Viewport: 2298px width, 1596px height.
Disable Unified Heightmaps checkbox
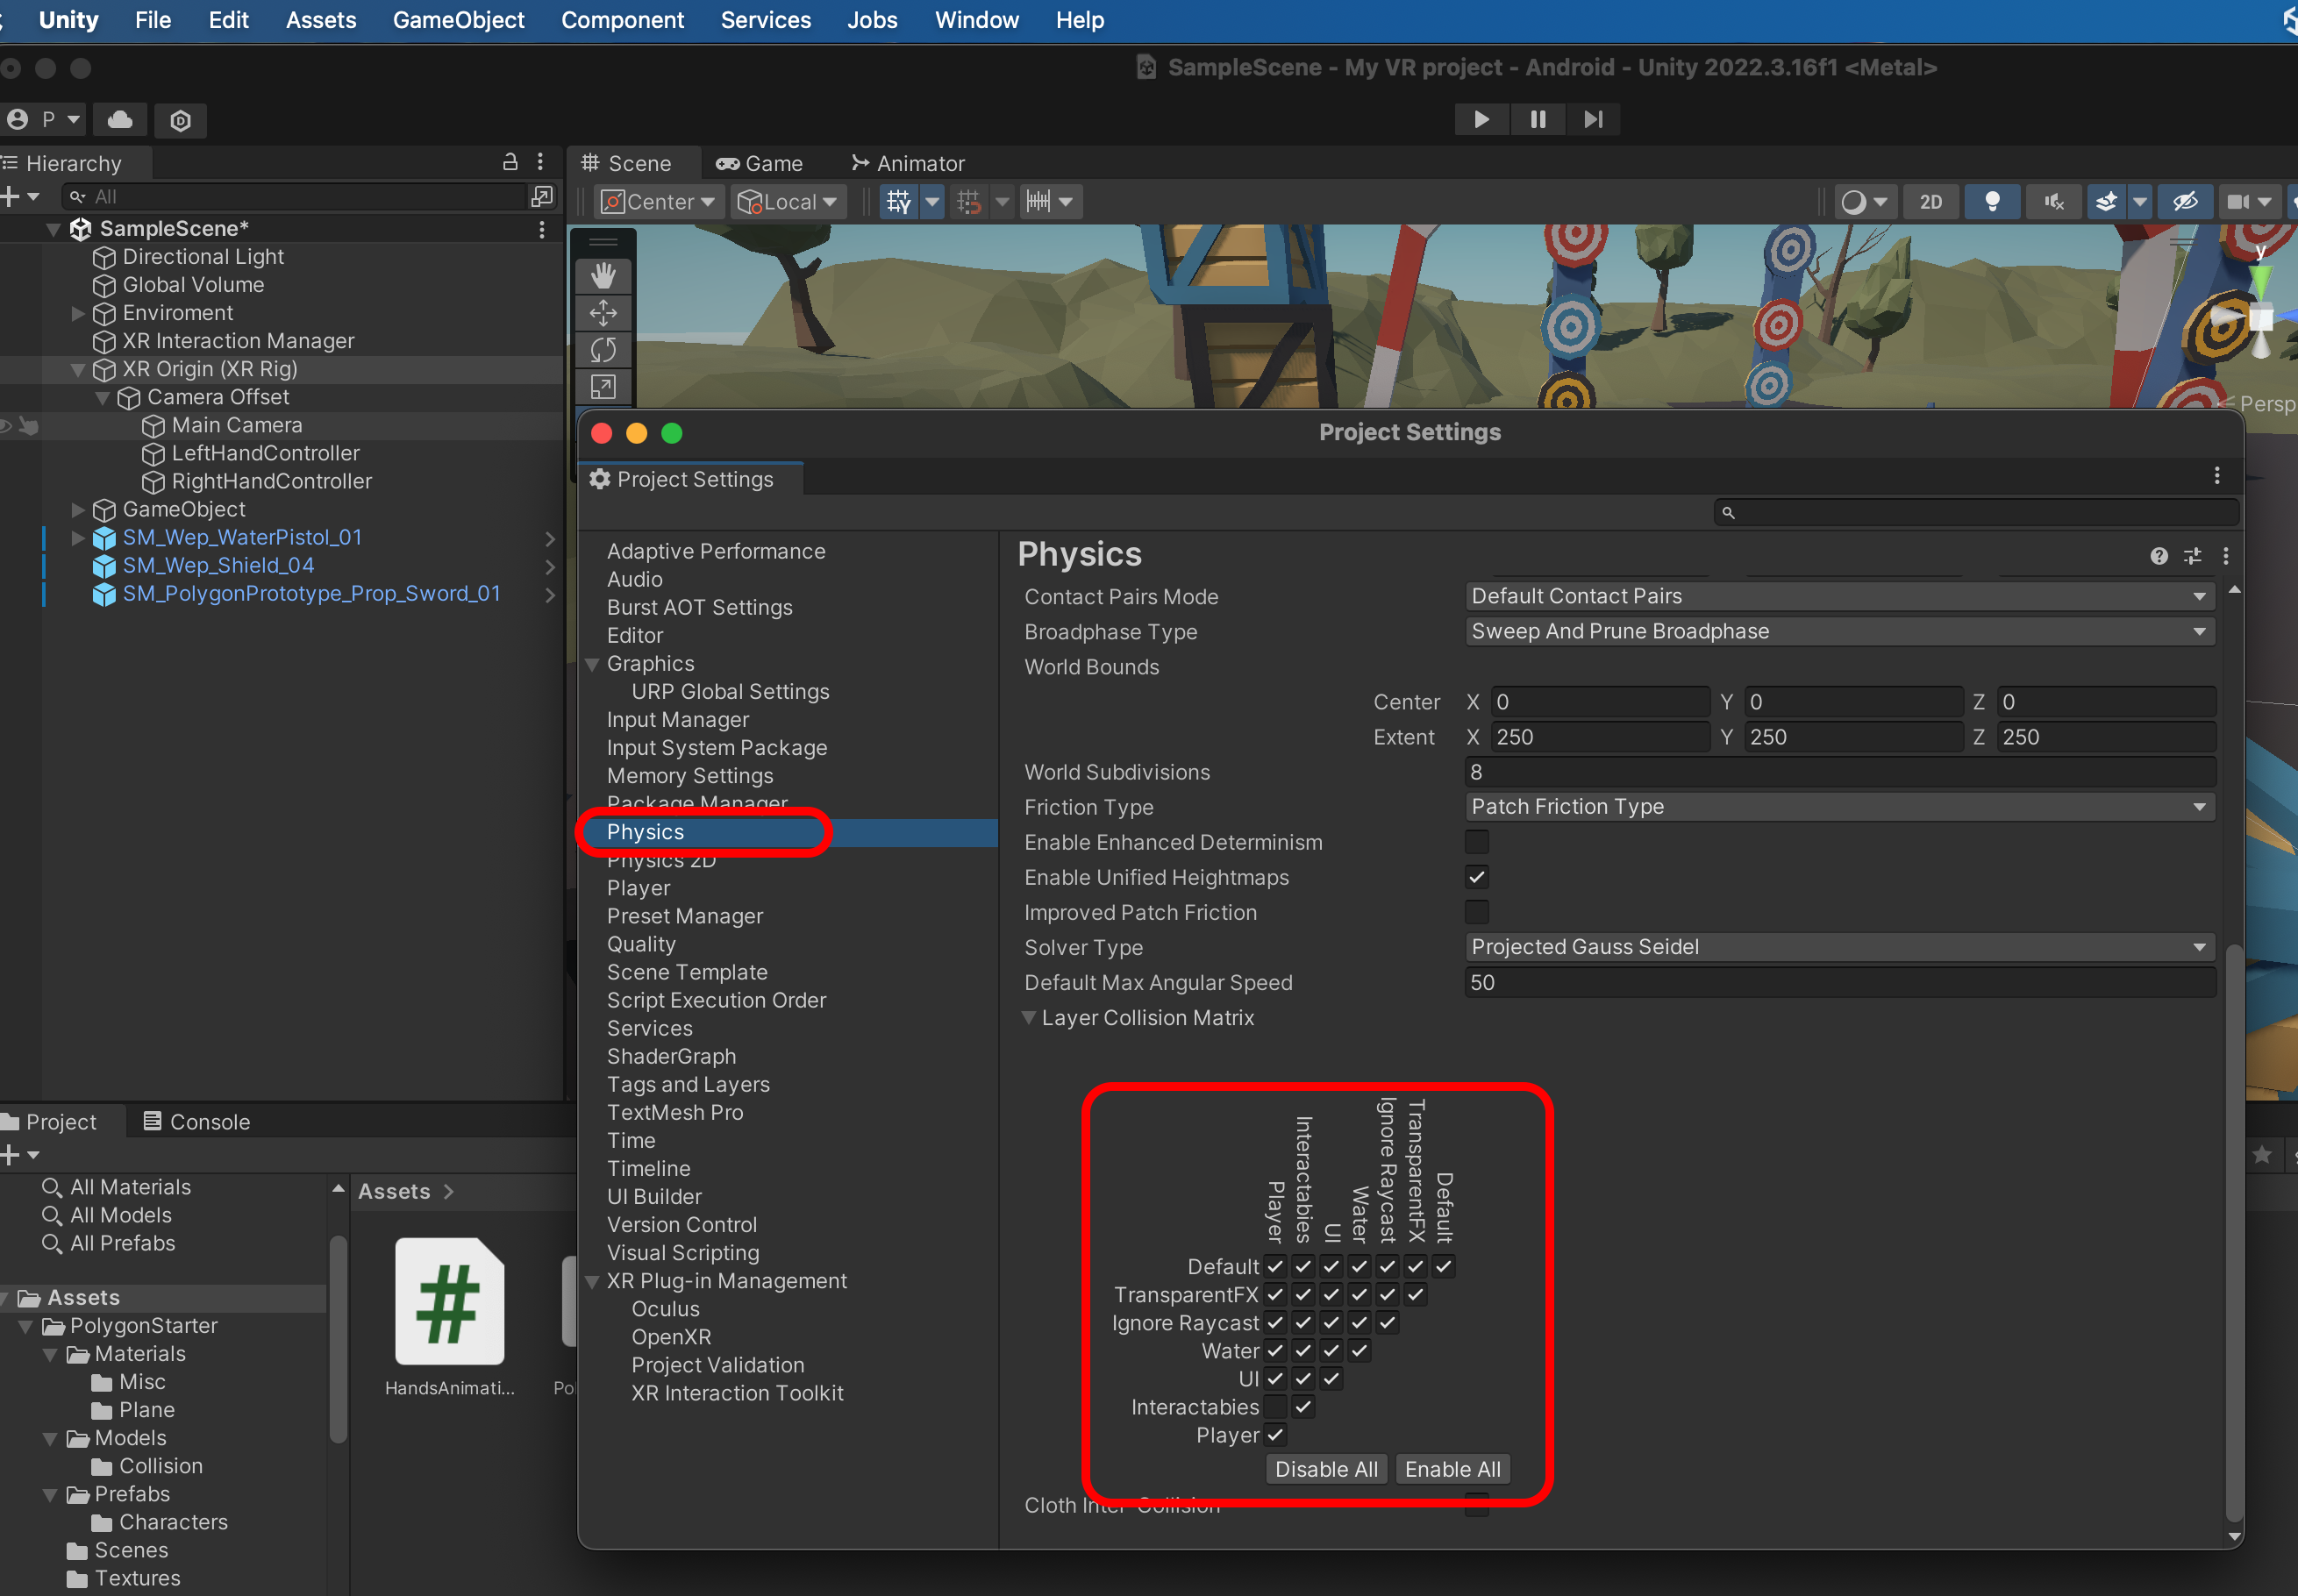(1476, 877)
